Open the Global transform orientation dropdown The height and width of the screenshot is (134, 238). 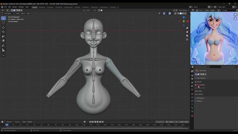88,10
